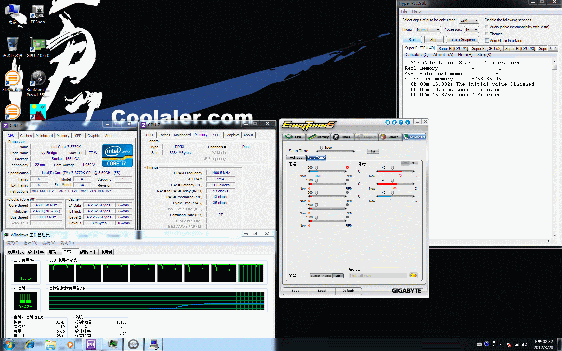Launch RunMemTest Pro v1.55 shortcut
The height and width of the screenshot is (351, 562).
pyautogui.click(x=38, y=84)
